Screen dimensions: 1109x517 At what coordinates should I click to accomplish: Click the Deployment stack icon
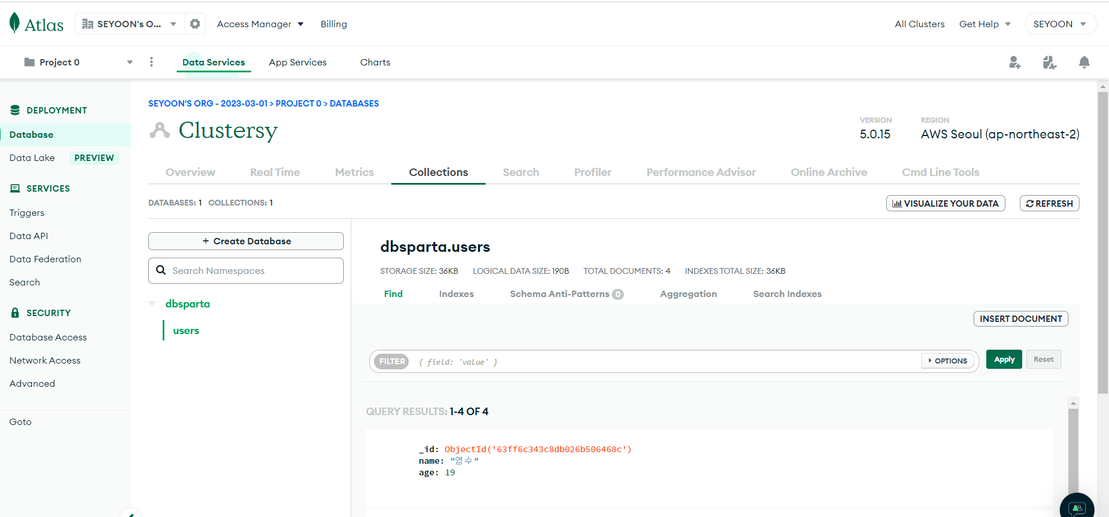pos(15,110)
